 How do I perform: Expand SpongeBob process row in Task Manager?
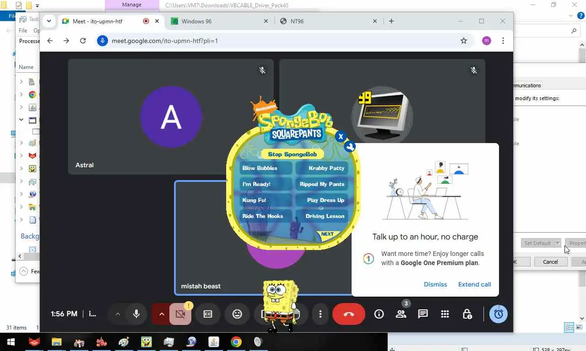coord(21,169)
